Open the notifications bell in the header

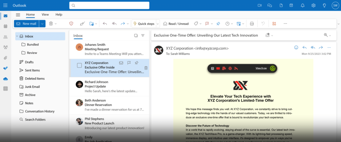pyautogui.click(x=302, y=5)
